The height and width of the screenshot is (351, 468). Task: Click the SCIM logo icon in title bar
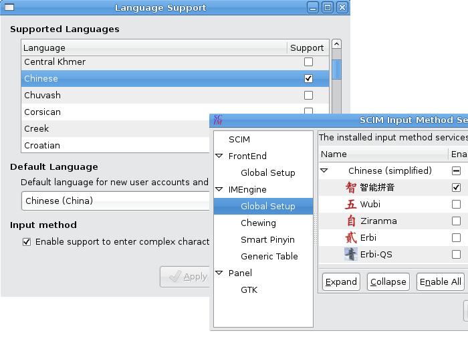click(x=218, y=120)
